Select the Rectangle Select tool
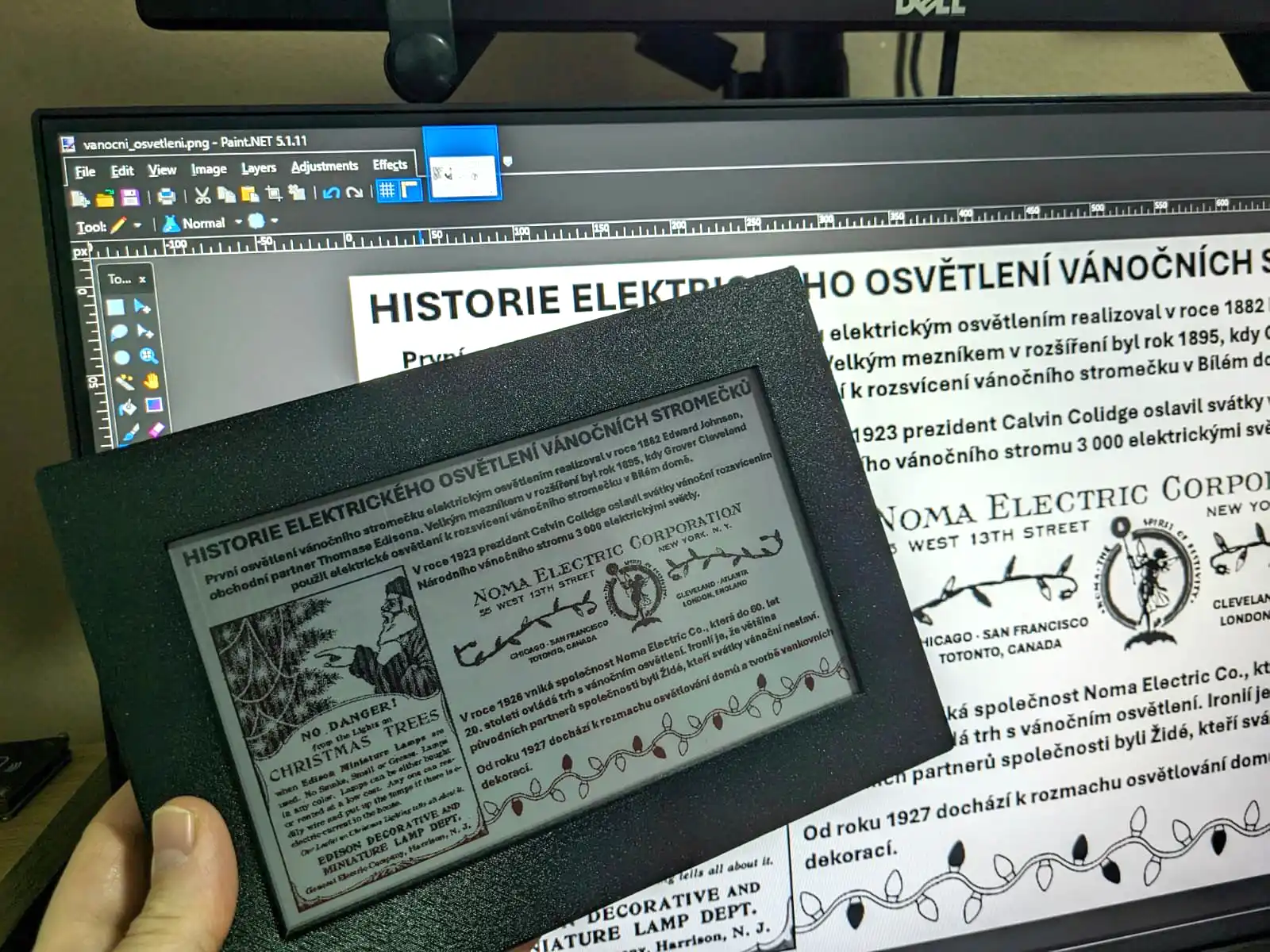The height and width of the screenshot is (952, 1270). tap(116, 306)
